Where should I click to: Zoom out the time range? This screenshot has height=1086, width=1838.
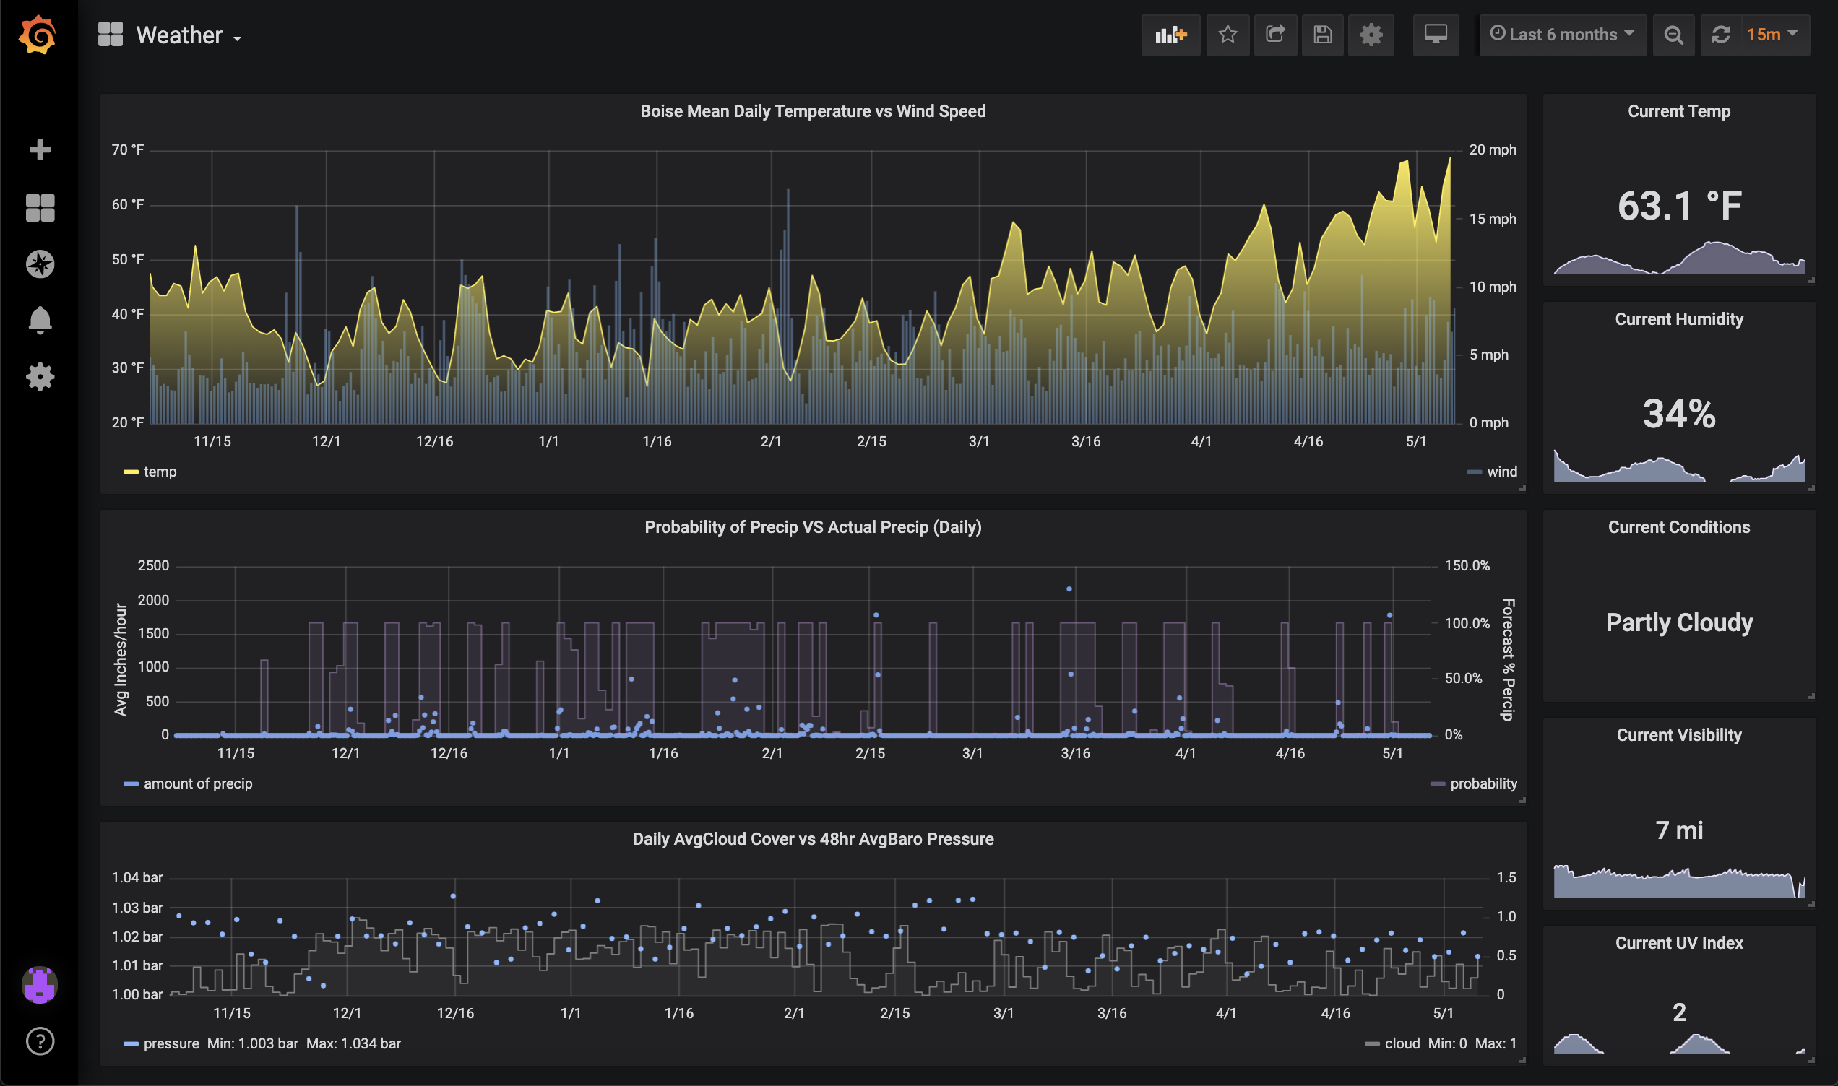[1673, 35]
